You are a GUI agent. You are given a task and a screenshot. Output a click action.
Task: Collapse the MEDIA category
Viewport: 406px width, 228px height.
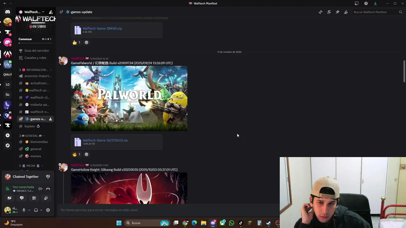coord(31,166)
